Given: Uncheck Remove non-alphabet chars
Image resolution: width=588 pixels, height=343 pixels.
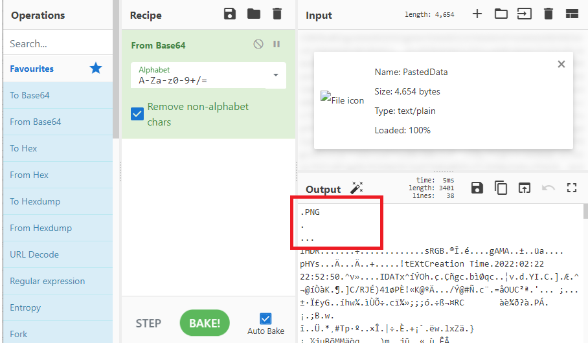Looking at the screenshot, I should [137, 114].
